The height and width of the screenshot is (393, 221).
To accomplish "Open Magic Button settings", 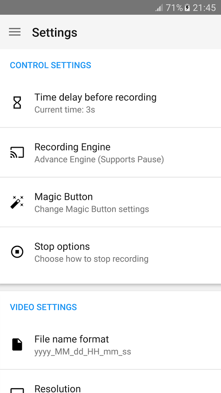I will pyautogui.click(x=110, y=202).
